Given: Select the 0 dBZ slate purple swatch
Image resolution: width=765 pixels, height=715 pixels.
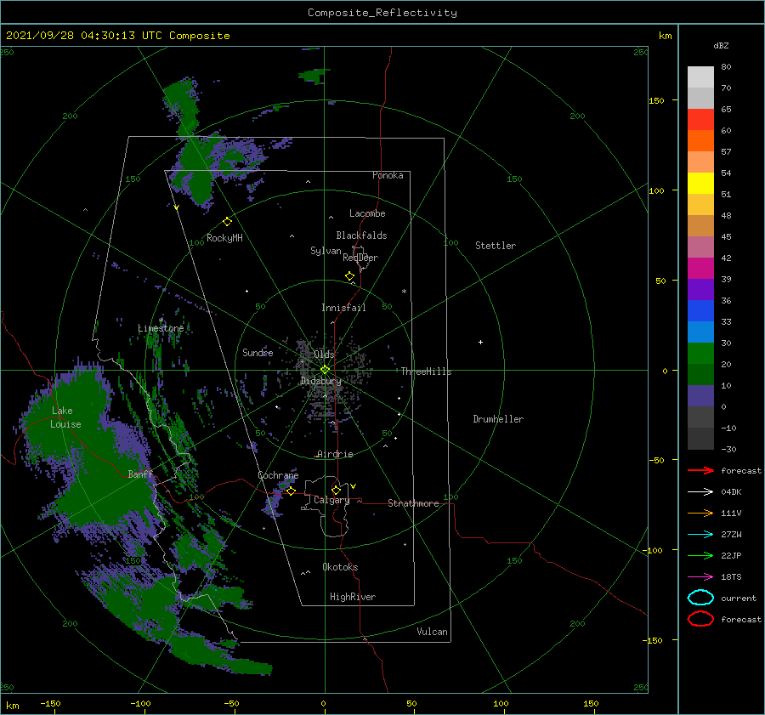Looking at the screenshot, I should coord(700,396).
